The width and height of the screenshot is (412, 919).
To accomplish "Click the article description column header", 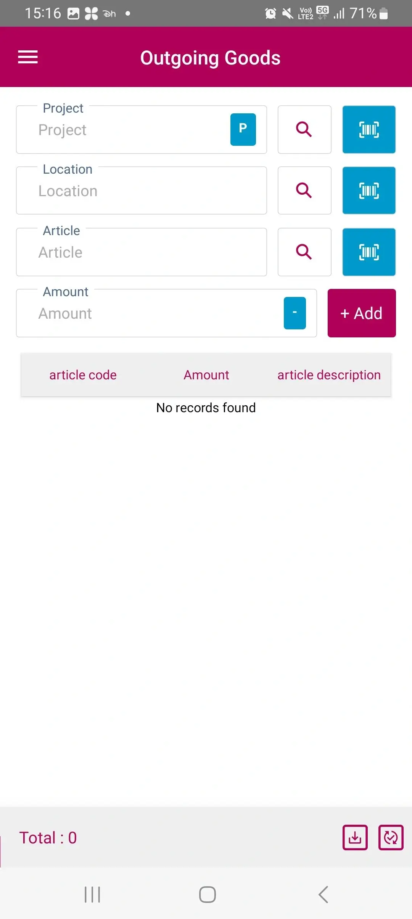I will click(x=328, y=374).
